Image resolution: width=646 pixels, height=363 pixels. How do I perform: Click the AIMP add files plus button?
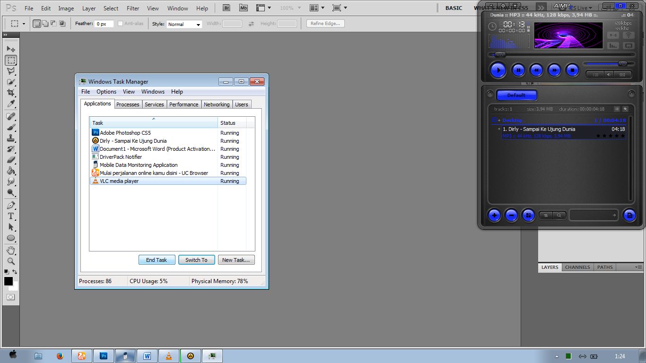click(x=494, y=216)
